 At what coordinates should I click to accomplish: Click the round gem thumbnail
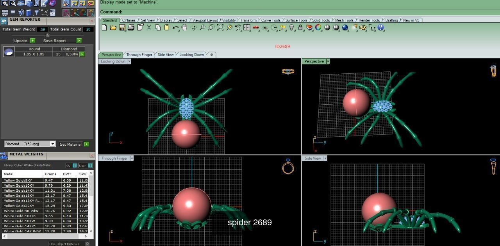coord(9,52)
